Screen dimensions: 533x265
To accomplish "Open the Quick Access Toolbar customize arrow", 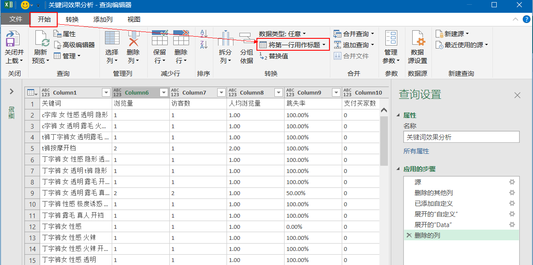I will click(38, 6).
